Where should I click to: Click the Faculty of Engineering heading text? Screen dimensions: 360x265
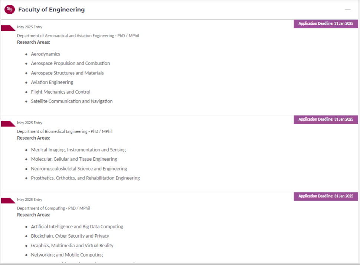[51, 10]
